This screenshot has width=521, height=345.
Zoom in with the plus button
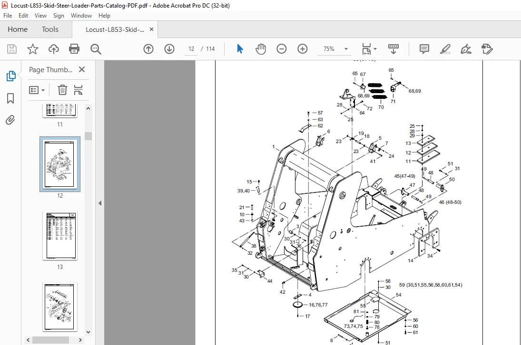pyautogui.click(x=302, y=49)
